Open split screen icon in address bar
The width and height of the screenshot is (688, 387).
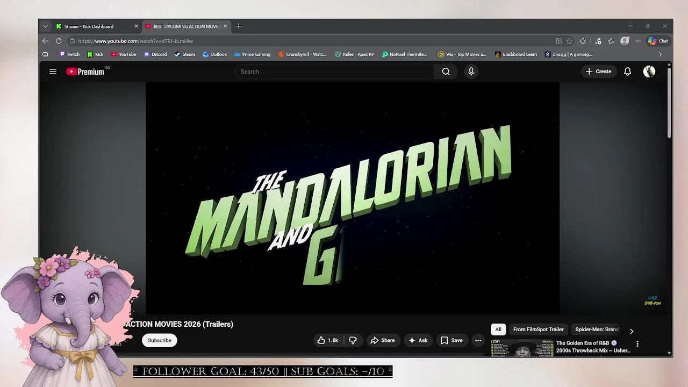tap(559, 41)
